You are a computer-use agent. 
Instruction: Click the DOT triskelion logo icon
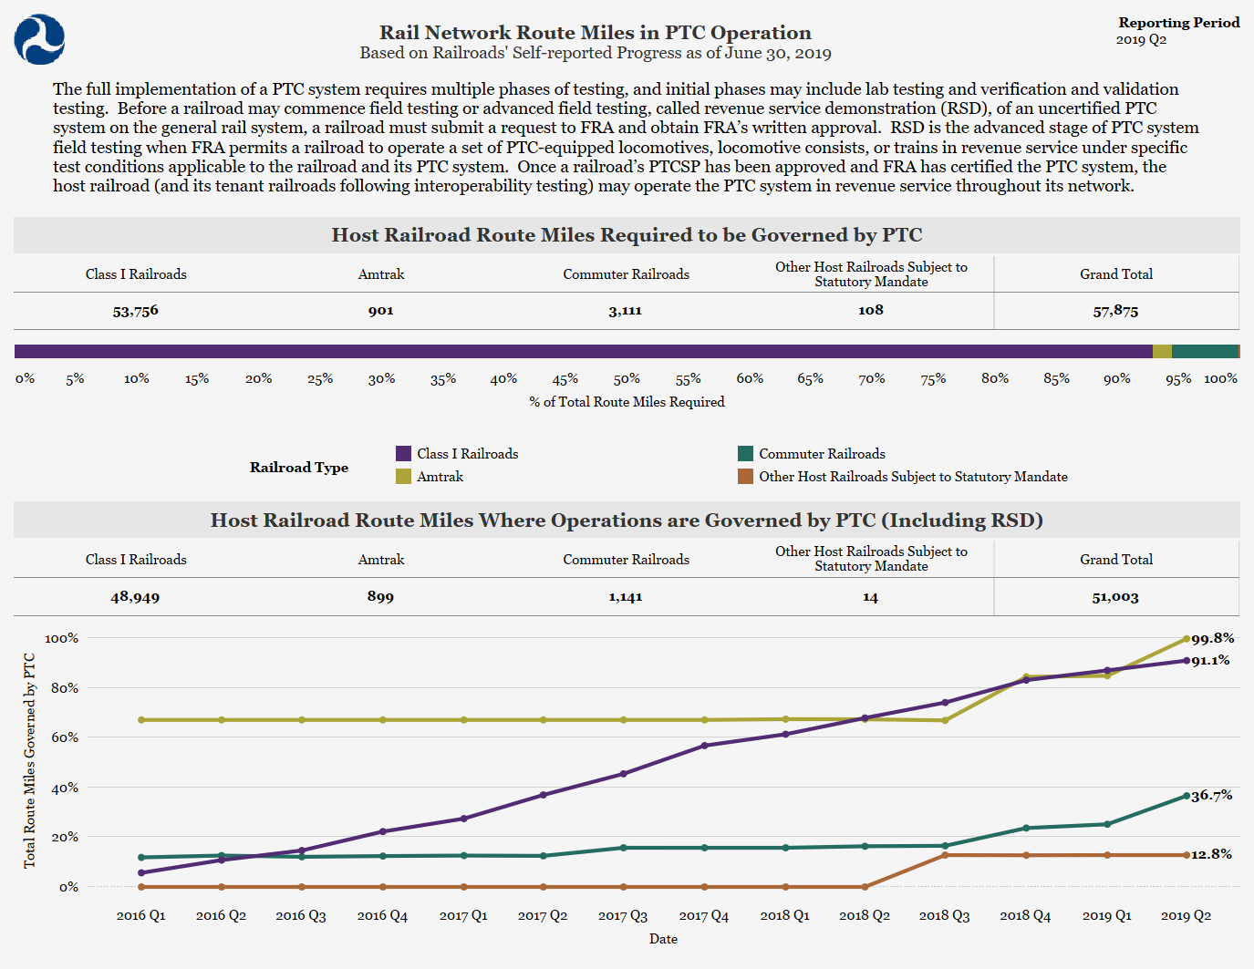tap(39, 39)
